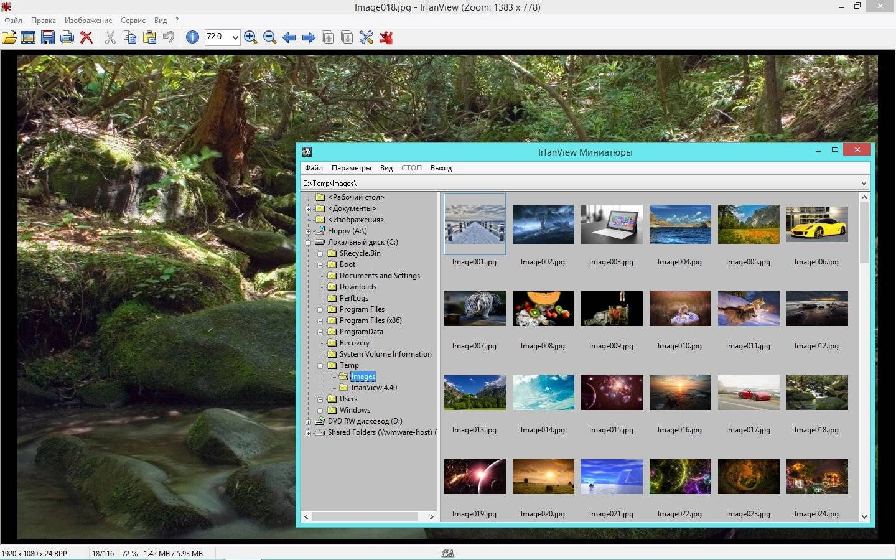Select Shared Folders (\\vmware-host) item
The height and width of the screenshot is (560, 896).
coord(382,432)
